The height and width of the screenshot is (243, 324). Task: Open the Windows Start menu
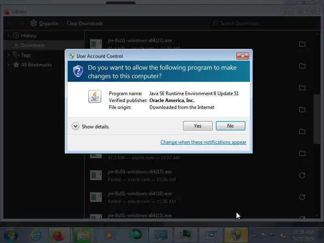coord(11,235)
